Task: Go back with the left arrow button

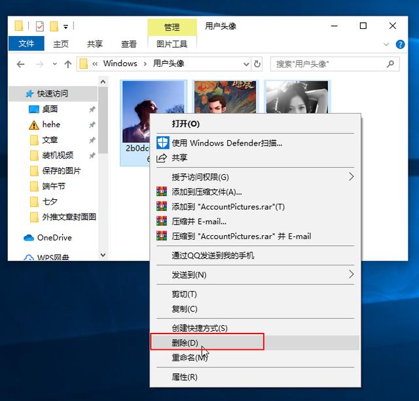Action: point(20,64)
